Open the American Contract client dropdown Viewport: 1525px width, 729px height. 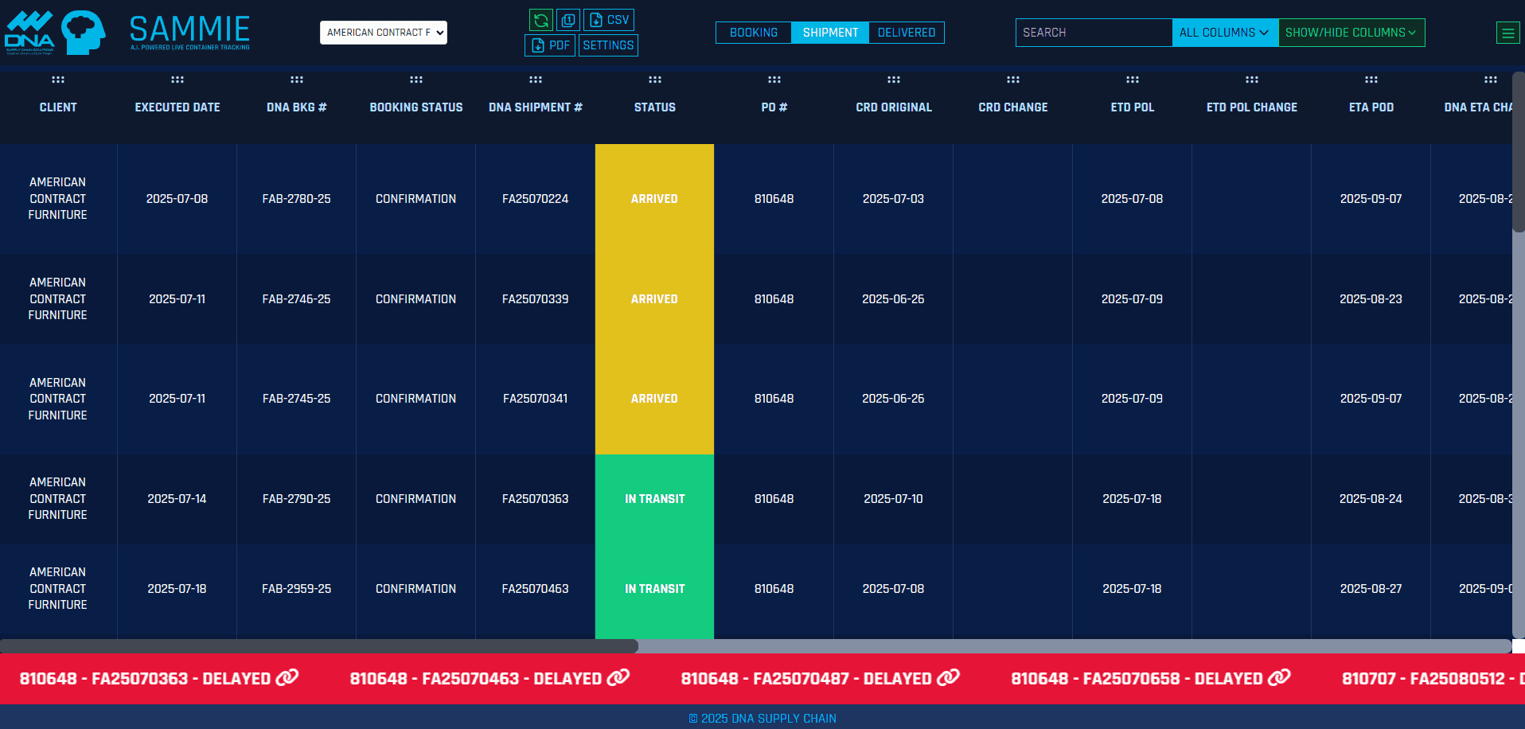[x=384, y=33]
